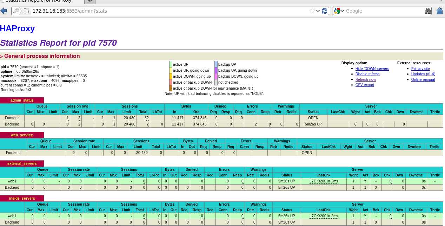Download stats via CSV export link
This screenshot has height=226, width=445.
click(x=365, y=85)
